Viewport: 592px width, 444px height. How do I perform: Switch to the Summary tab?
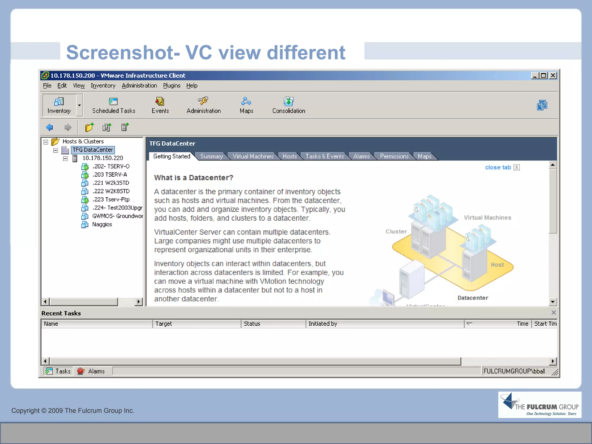[x=211, y=156]
